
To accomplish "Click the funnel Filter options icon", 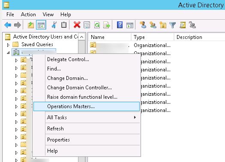I will 172,25.
